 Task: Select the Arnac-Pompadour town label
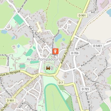(43, 59)
